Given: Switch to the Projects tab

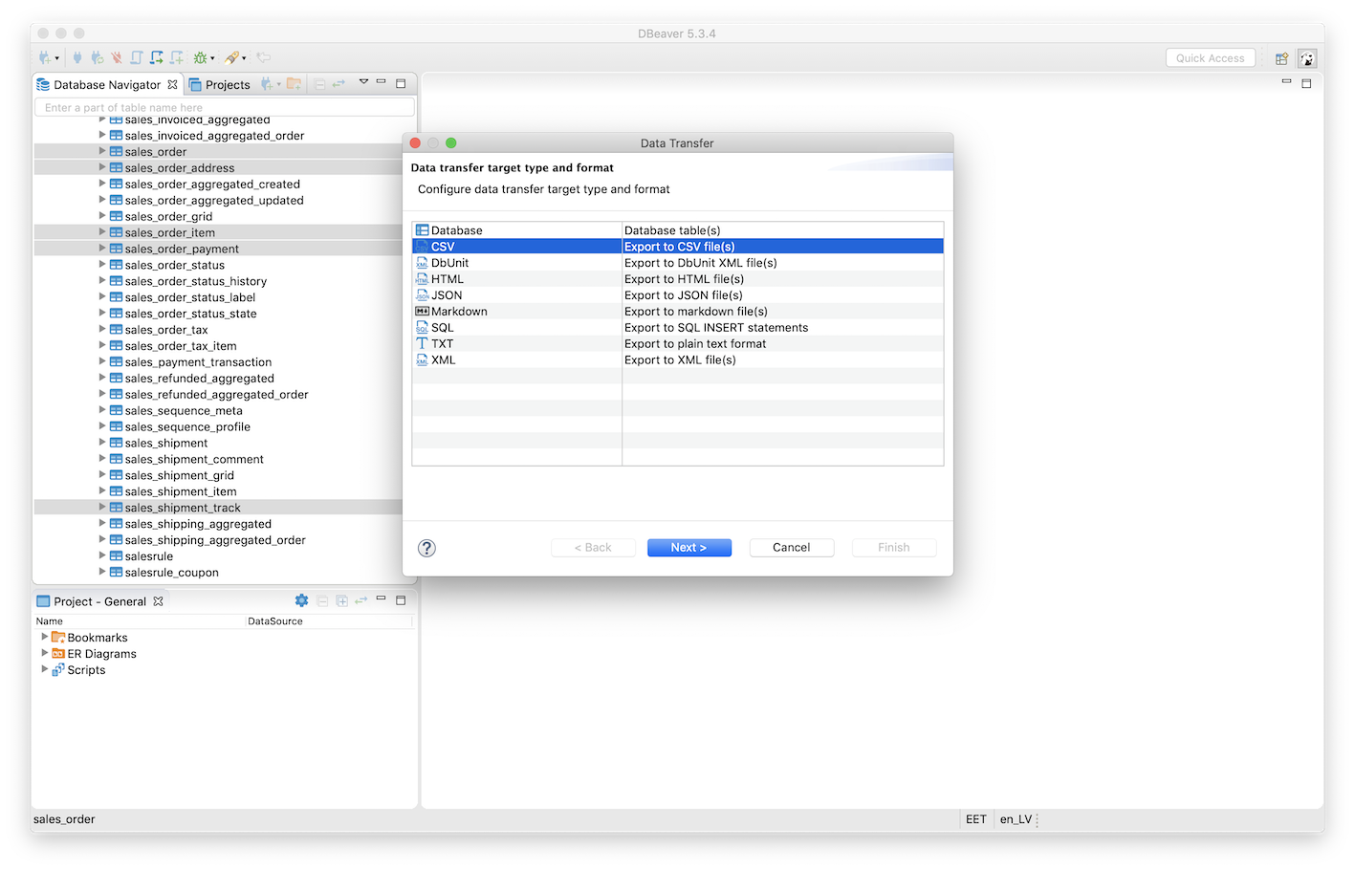Looking at the screenshot, I should pyautogui.click(x=227, y=83).
